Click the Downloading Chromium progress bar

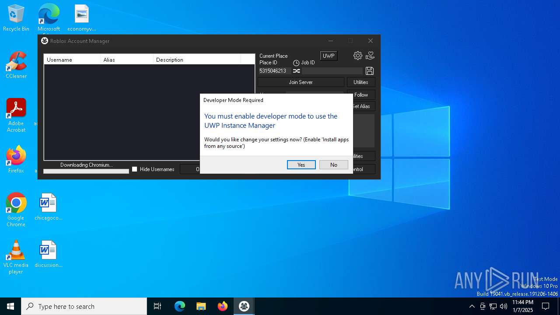[86, 171]
